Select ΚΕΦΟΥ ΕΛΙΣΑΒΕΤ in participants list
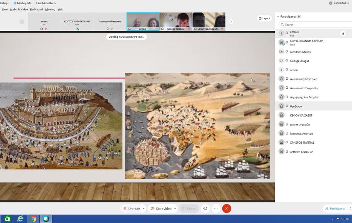This screenshot has width=352, height=223. point(313,115)
